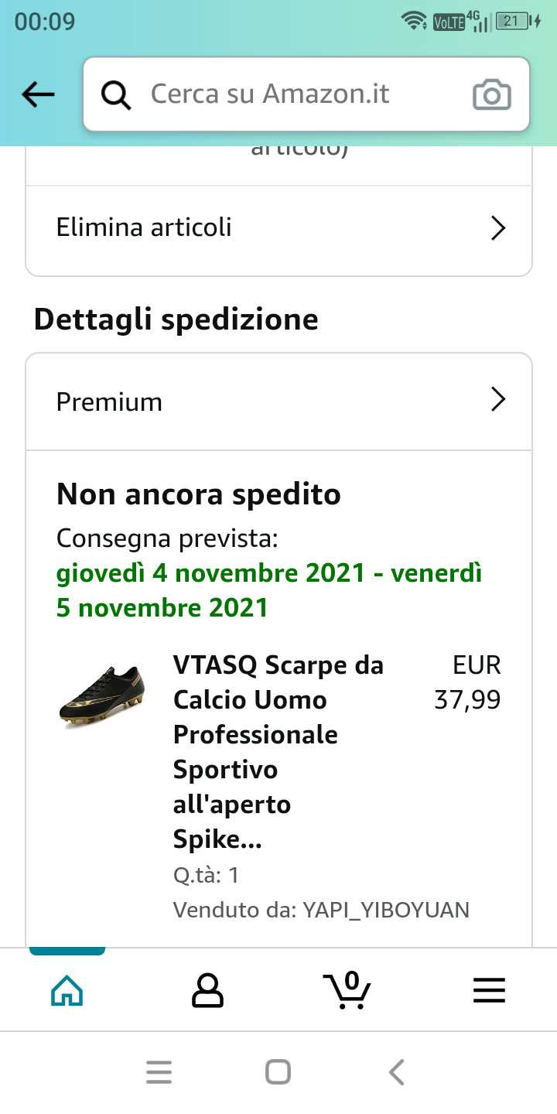Viewport: 557px width, 1114px height.
Task: Expand the Elimina articoli chevron
Action: pyautogui.click(x=498, y=228)
